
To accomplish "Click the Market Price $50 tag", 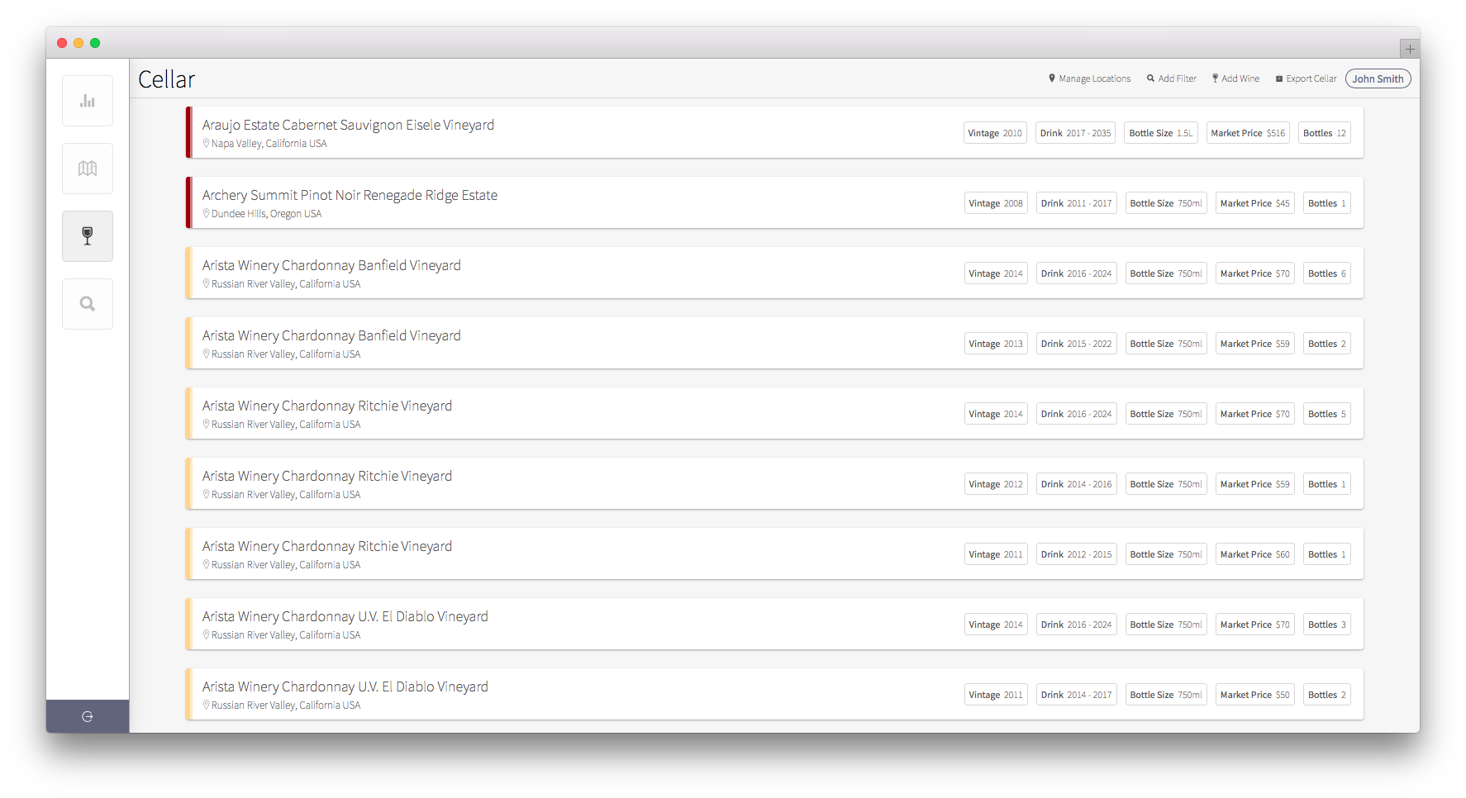I will 1254,695.
